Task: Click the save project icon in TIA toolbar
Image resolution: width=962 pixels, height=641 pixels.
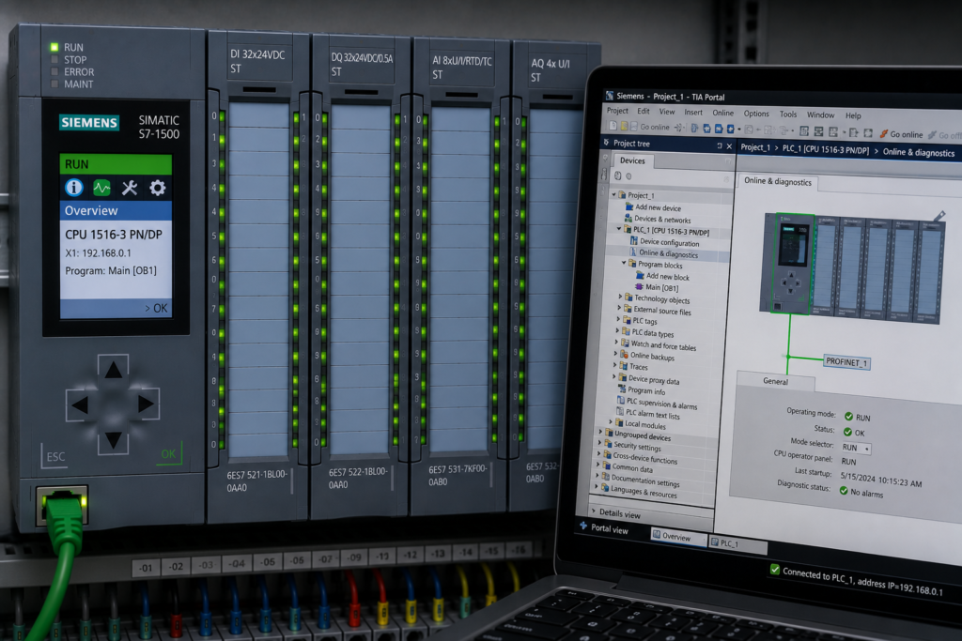Action: 634,127
